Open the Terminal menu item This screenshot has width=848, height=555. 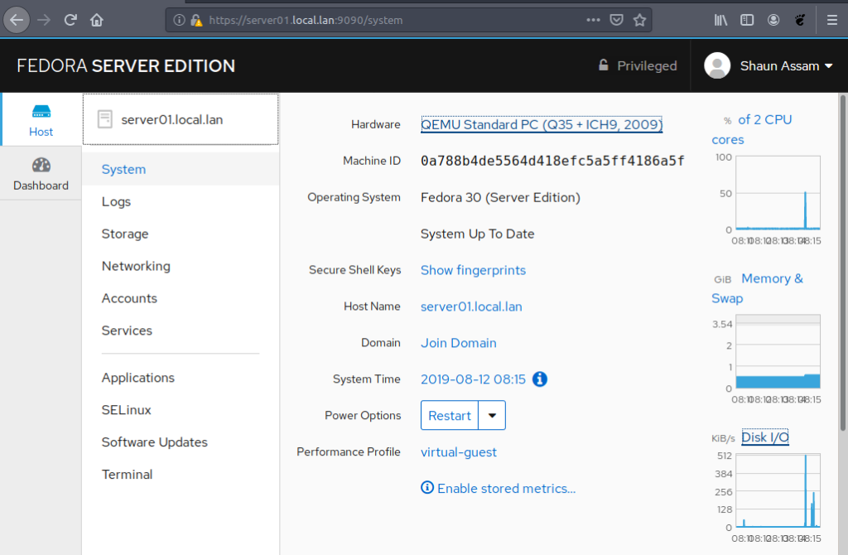click(x=127, y=475)
